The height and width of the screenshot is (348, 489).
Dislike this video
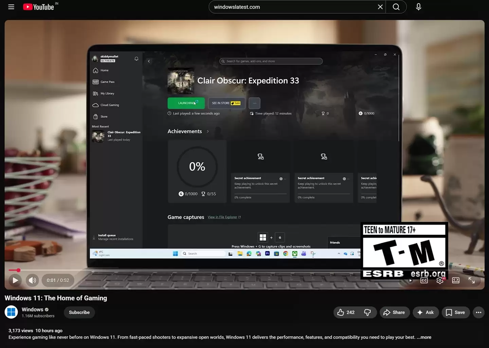pyautogui.click(x=367, y=312)
